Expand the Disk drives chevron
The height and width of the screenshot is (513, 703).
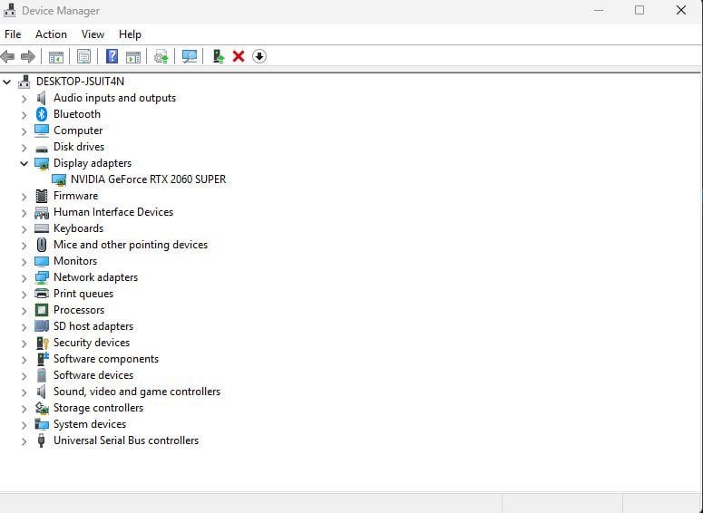coord(24,148)
